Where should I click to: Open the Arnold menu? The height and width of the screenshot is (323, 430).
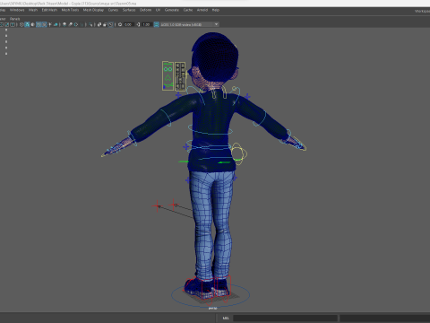click(202, 10)
